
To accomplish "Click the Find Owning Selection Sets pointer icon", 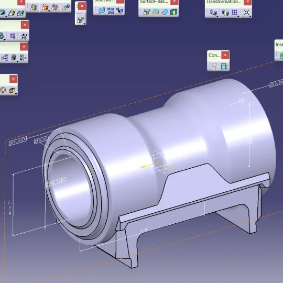I will pyautogui.click(x=119, y=10).
